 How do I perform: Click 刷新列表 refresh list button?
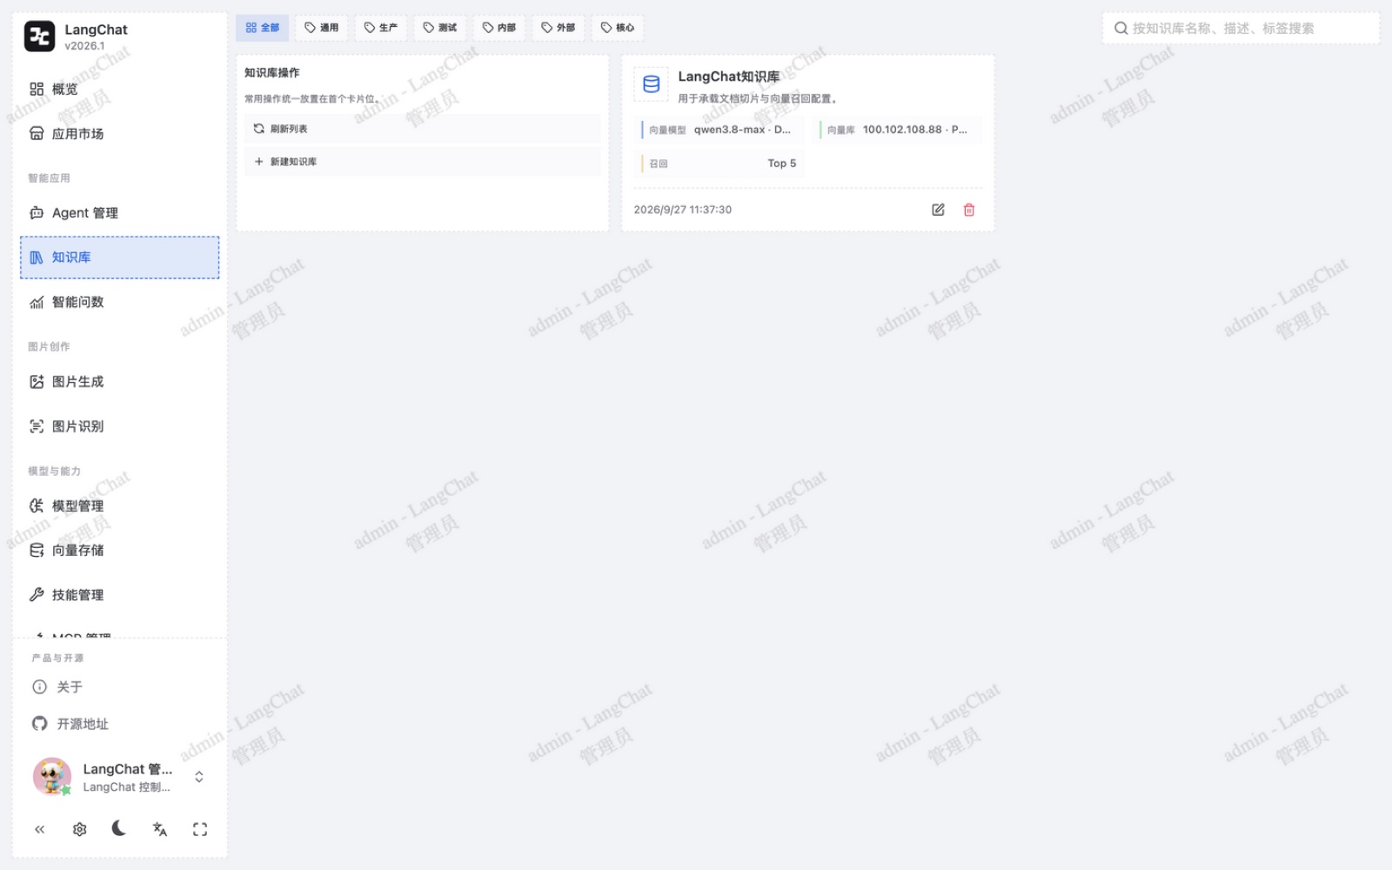pos(422,129)
